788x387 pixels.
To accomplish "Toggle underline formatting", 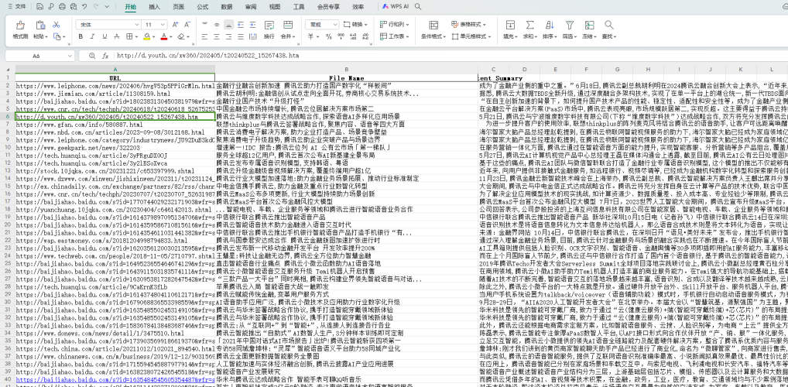I will (105, 36).
